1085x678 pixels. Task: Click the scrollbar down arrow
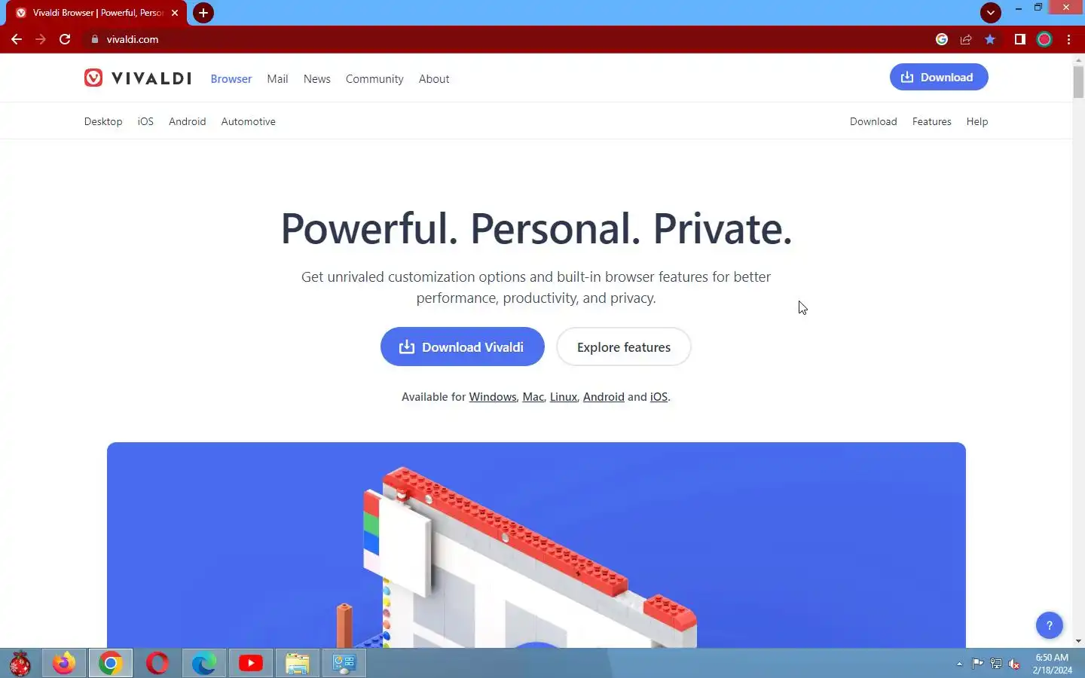[x=1078, y=641]
